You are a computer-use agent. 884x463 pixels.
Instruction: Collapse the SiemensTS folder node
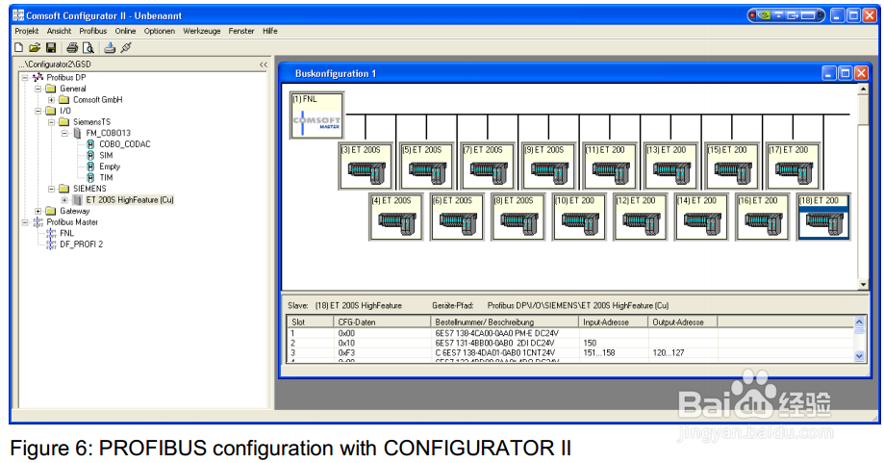pos(51,122)
